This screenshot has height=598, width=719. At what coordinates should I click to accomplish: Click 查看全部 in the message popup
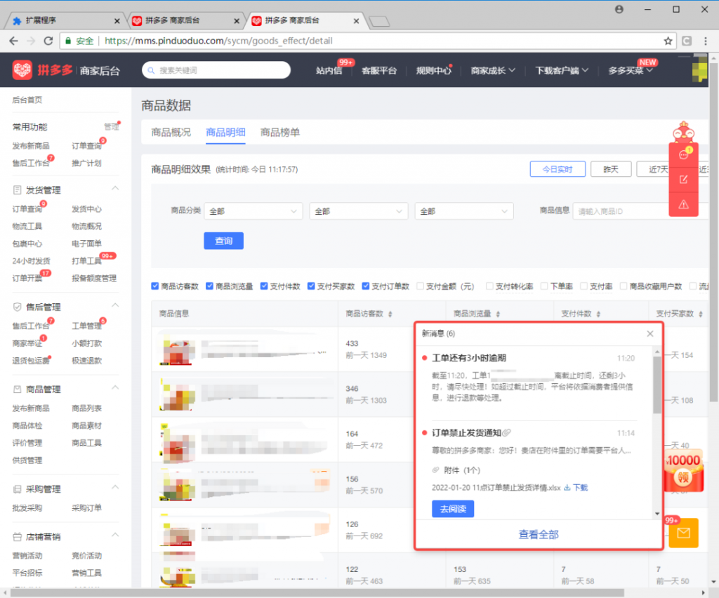539,535
